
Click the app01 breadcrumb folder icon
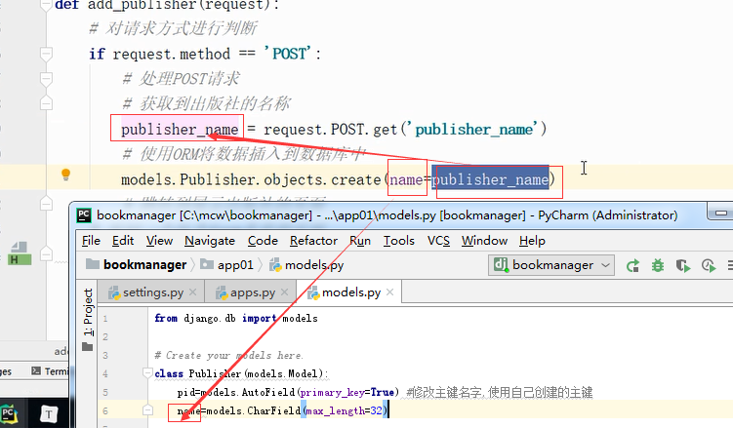coord(207,264)
